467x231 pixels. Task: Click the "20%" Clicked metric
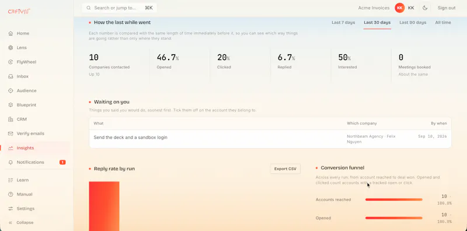pos(224,57)
